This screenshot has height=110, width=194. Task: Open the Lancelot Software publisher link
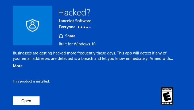coord(75,21)
